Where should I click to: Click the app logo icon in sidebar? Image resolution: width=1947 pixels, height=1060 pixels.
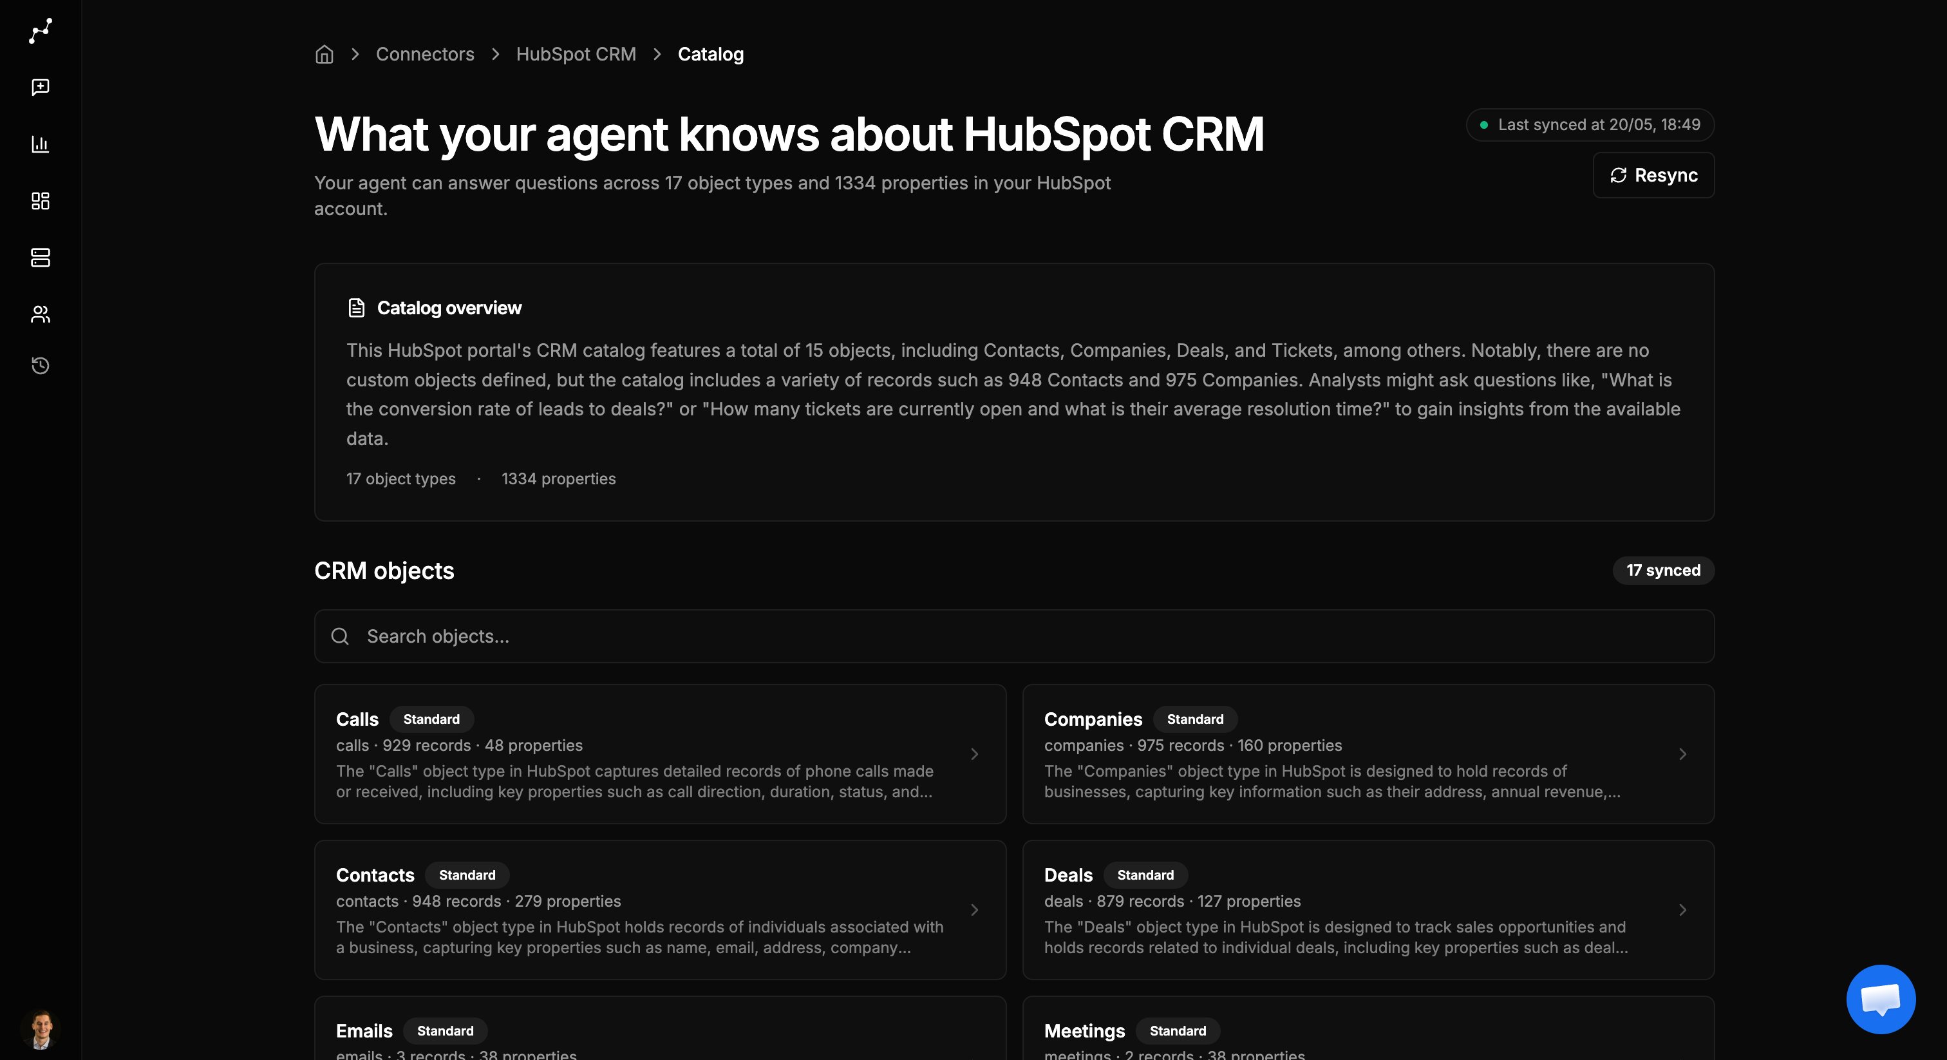[40, 31]
